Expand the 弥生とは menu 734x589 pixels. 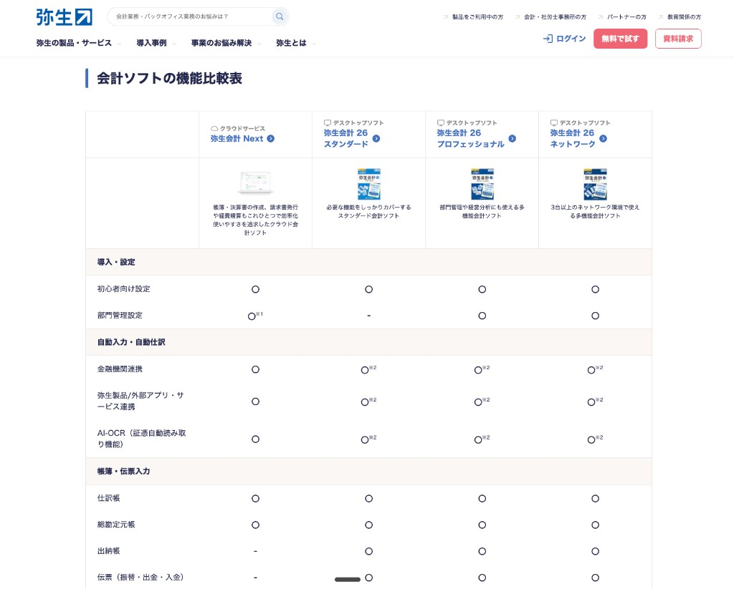(x=296, y=43)
